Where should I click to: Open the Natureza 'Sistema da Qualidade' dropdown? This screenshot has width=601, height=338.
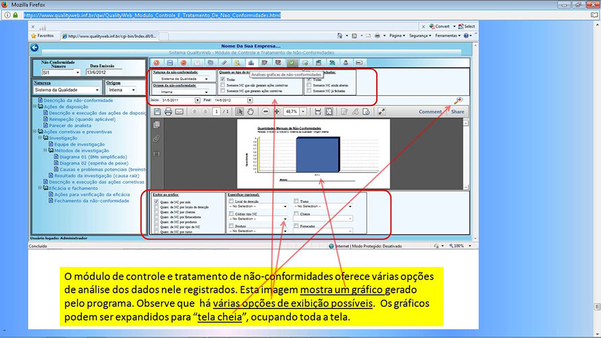pos(96,89)
